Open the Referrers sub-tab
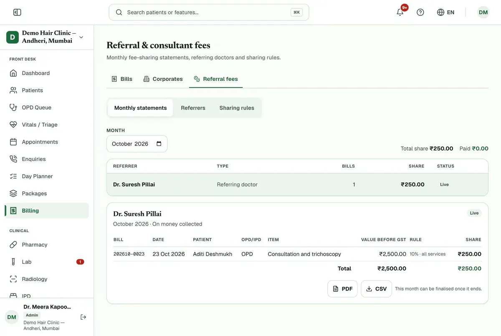The image size is (501, 336). [x=193, y=108]
